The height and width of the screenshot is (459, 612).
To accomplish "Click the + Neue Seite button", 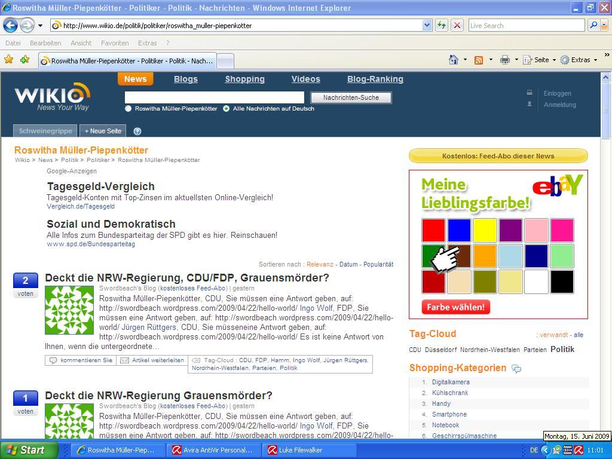I will (x=103, y=131).
